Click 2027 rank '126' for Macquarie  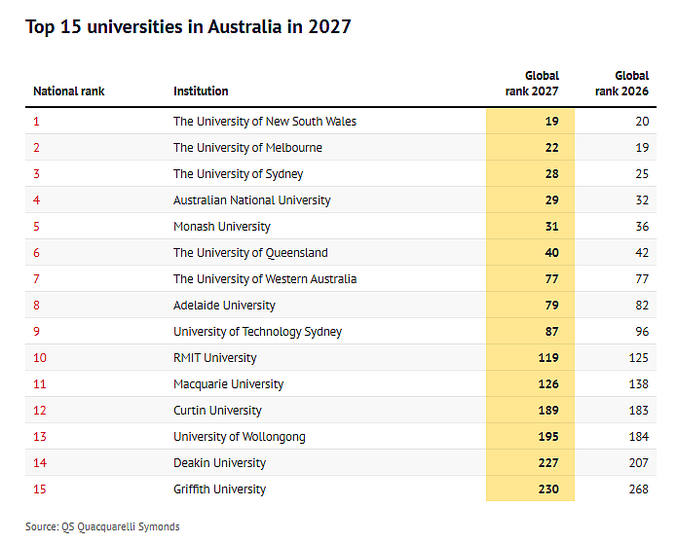click(x=548, y=384)
